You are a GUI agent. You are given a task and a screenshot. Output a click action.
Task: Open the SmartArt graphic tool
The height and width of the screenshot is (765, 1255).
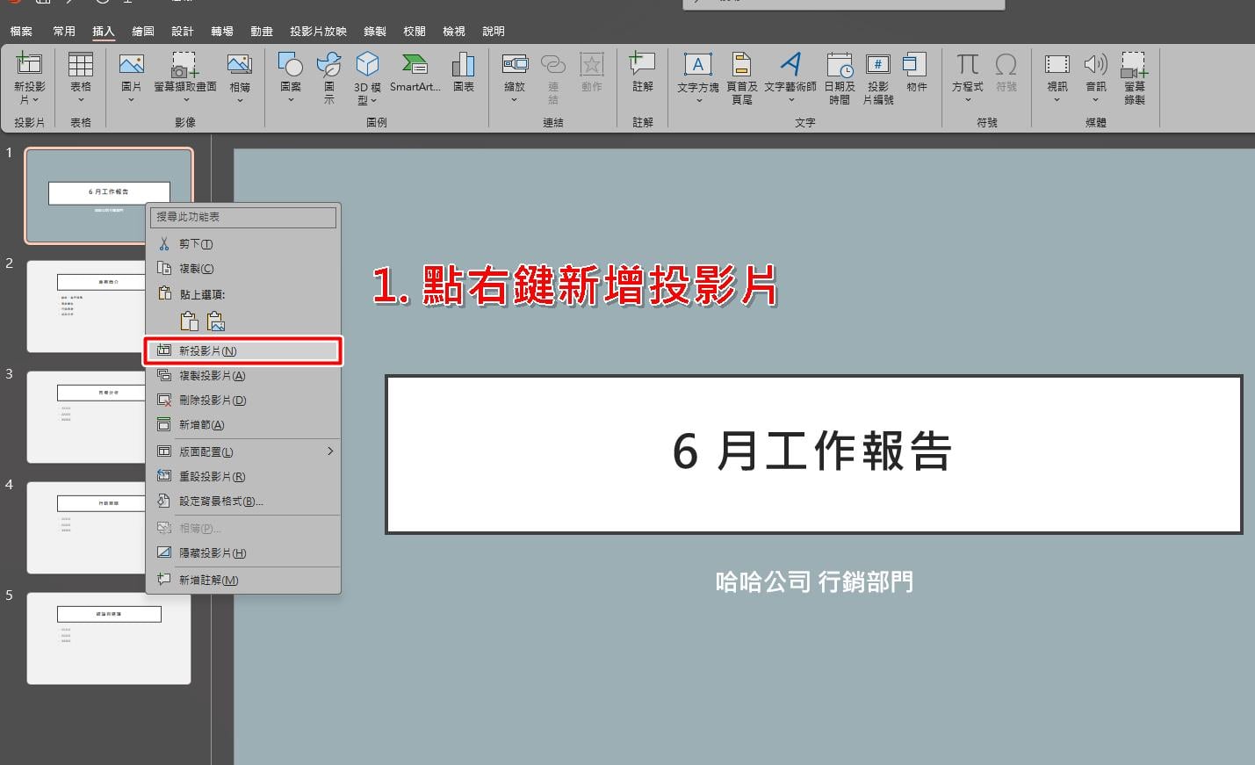click(x=415, y=72)
